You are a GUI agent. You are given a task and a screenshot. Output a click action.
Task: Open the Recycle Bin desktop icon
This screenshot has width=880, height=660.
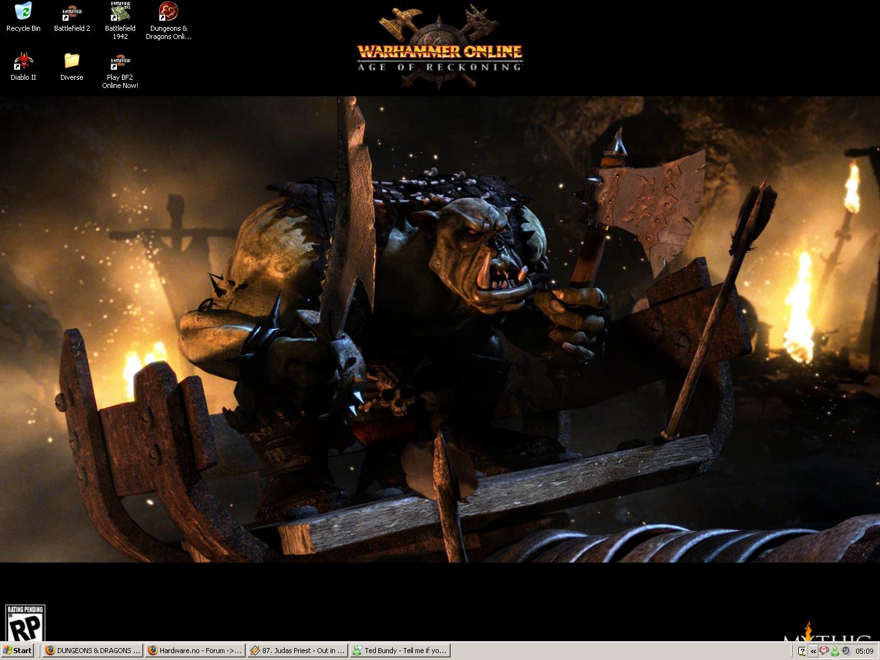(23, 17)
